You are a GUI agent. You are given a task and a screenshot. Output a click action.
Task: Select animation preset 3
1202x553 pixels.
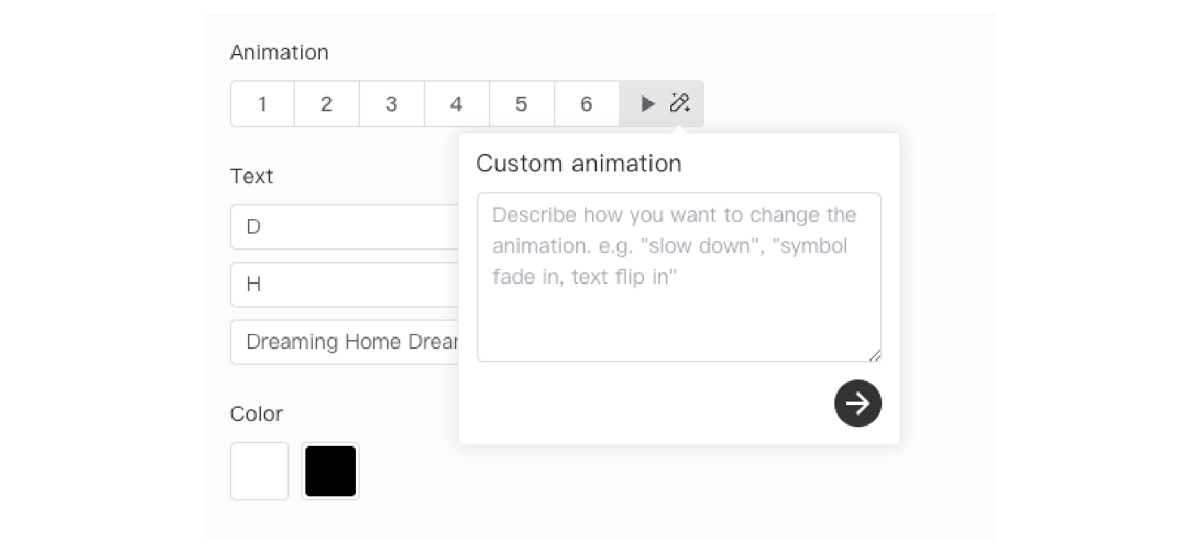point(392,104)
